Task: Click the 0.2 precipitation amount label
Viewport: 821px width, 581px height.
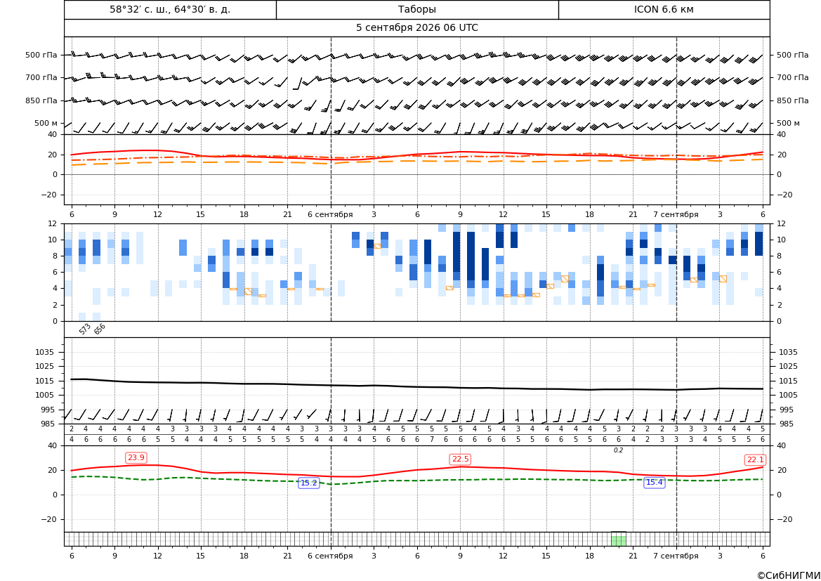Action: 618,450
